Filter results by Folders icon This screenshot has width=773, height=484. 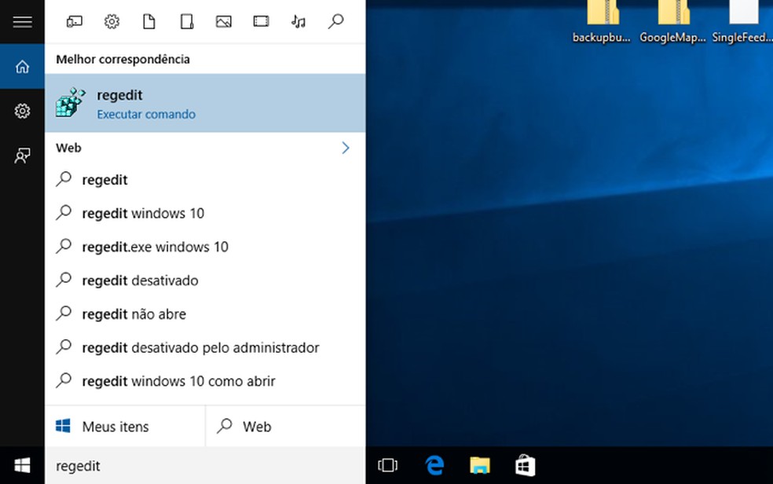[186, 22]
